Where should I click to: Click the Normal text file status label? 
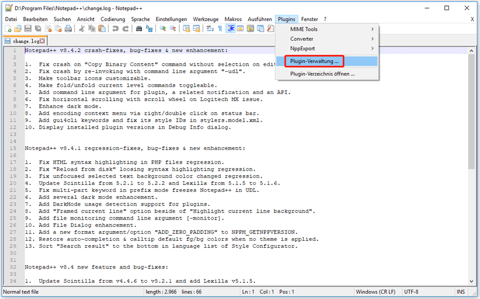click(x=21, y=292)
